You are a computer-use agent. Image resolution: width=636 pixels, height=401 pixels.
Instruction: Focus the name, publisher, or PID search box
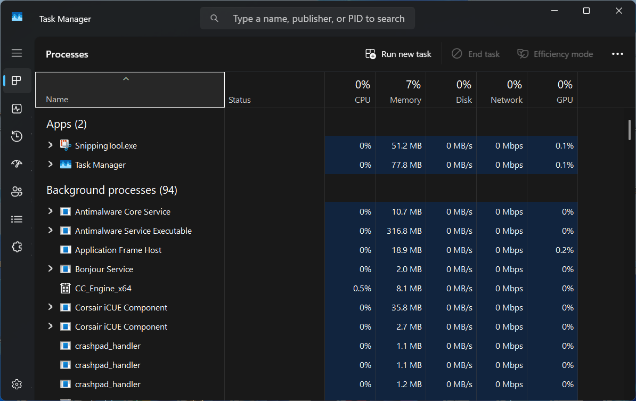(307, 18)
